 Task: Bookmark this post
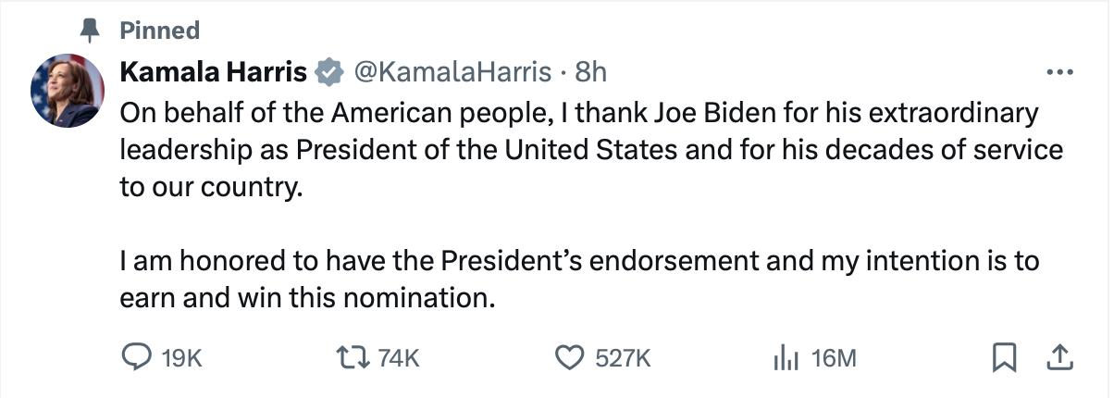(1003, 357)
